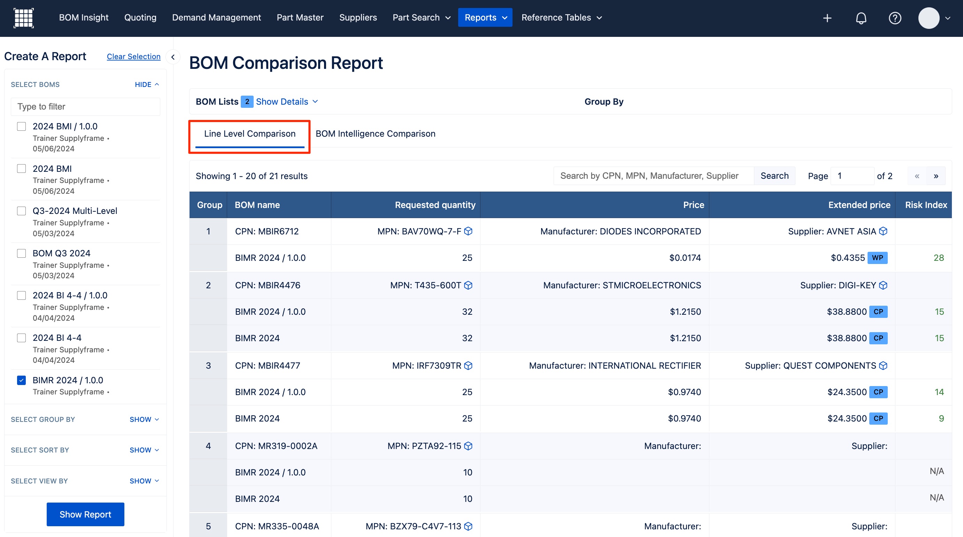Screen dimensions: 963x537
Task: Click the Clear Selection link
Action: (x=133, y=57)
